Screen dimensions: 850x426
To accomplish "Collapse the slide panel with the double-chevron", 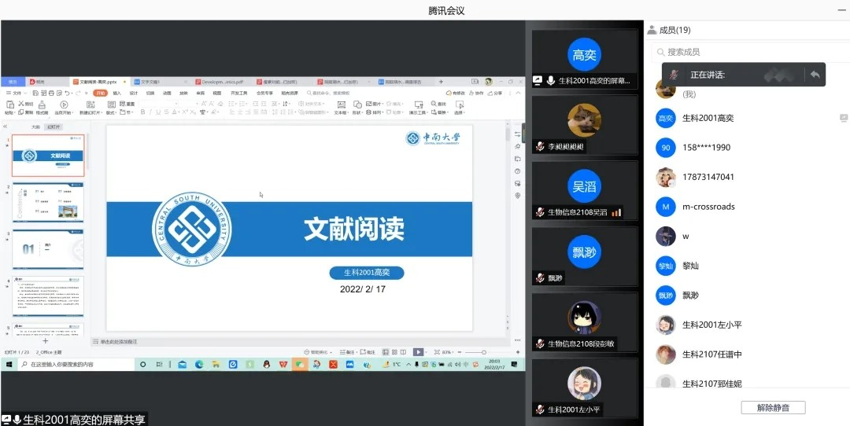I will pos(6,127).
